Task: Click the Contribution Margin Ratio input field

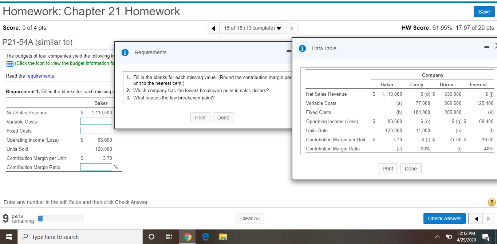Action: pos(96,166)
